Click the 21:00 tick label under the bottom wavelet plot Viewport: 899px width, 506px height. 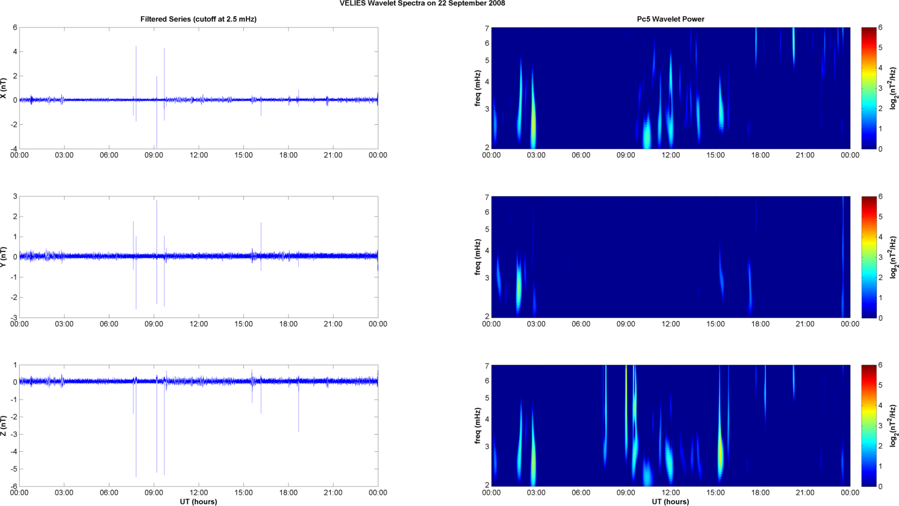(x=805, y=492)
